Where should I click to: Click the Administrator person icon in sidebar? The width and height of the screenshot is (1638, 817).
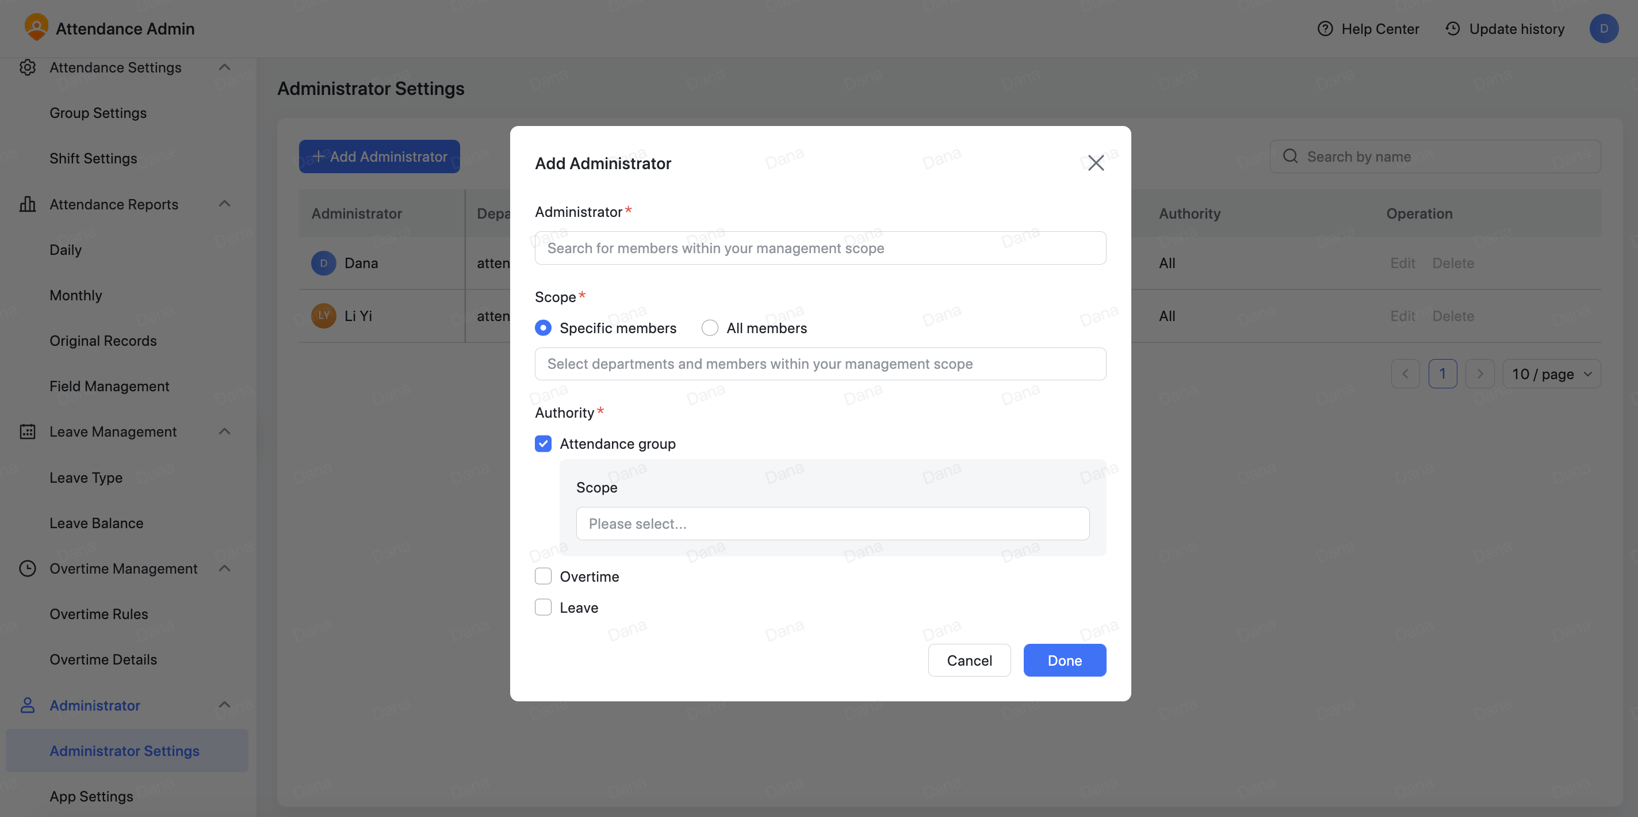tap(28, 705)
